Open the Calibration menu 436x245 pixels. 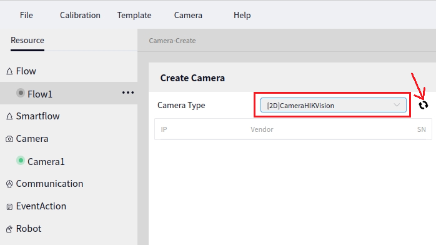point(80,15)
